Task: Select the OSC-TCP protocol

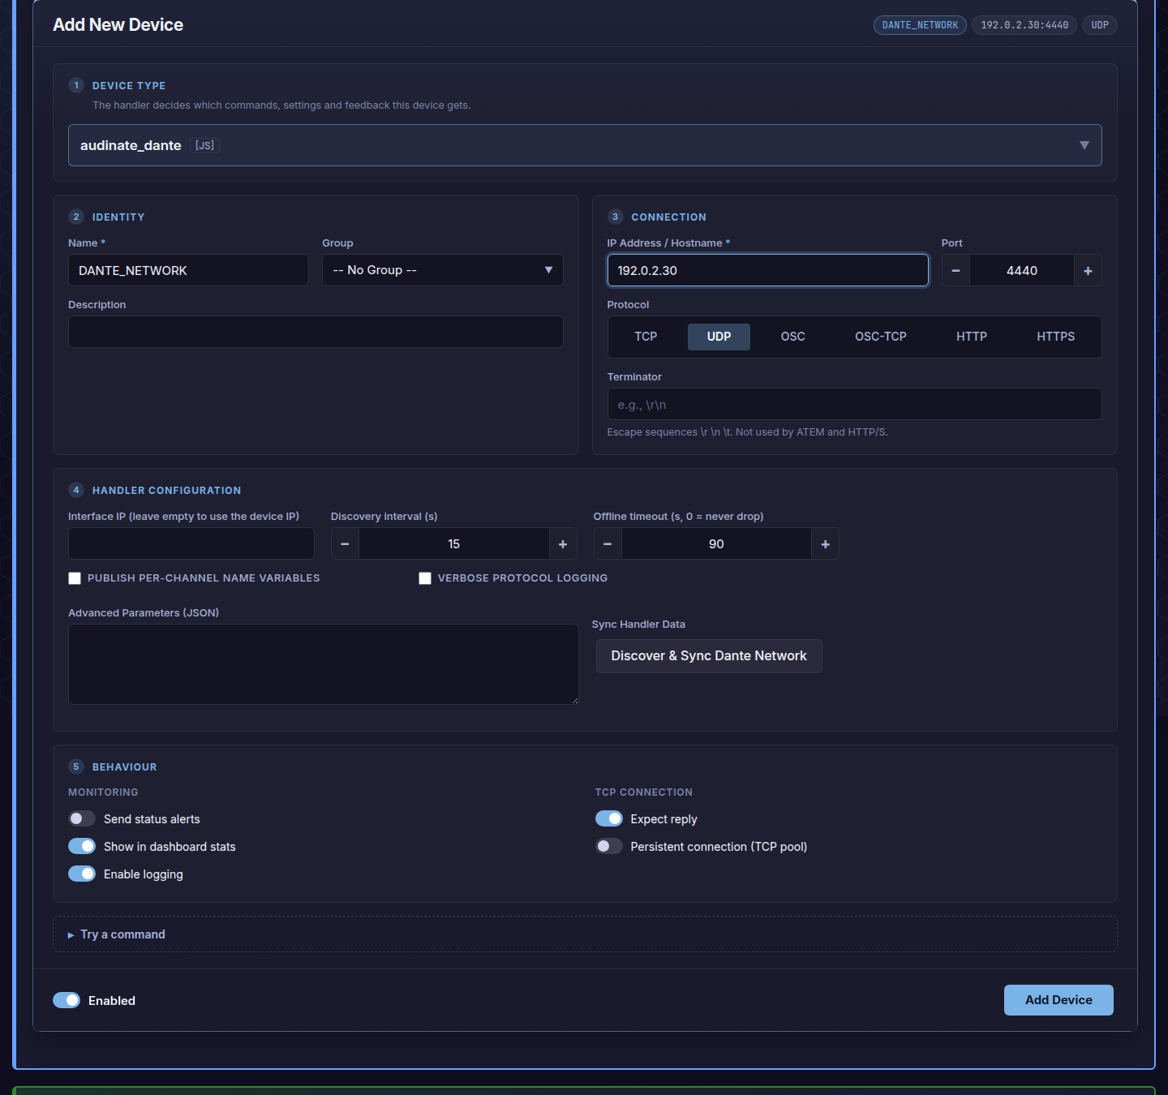Action: (x=881, y=337)
